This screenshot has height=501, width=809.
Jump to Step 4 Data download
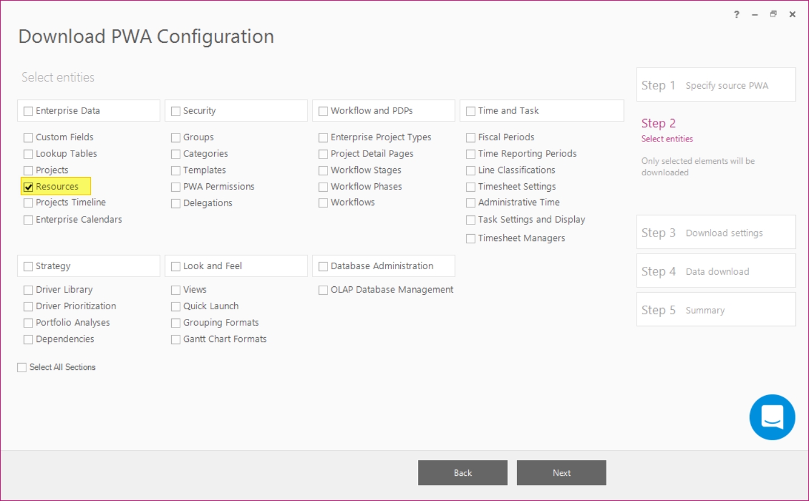coord(716,271)
